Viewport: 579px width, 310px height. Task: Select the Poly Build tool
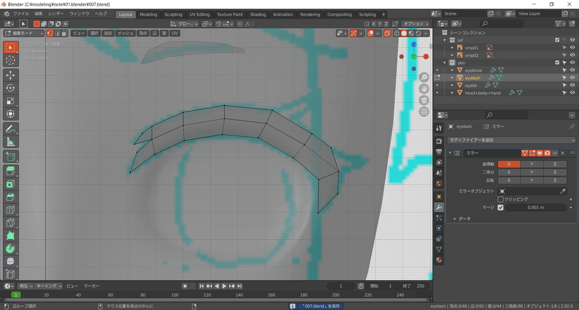coord(11,236)
